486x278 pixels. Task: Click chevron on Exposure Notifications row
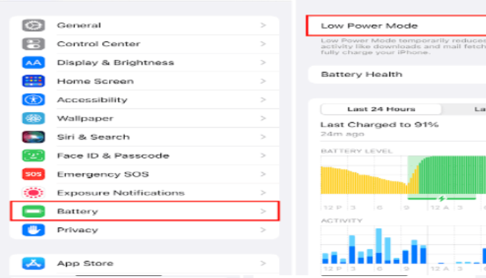[x=263, y=193]
